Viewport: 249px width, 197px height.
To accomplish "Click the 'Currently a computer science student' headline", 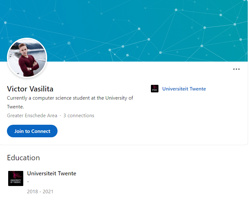I will (x=70, y=98).
